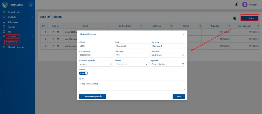The image size is (262, 114).
Task: Show password using Mật khẩu eye icon
Action: coord(183,55)
